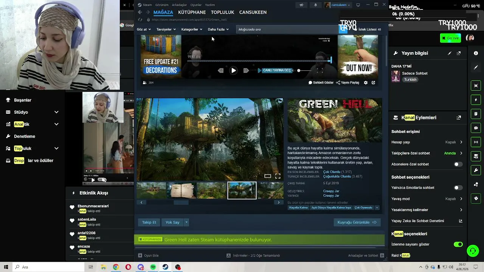Edit stream info with pencil icon
The width and height of the screenshot is (484, 272).
pos(450,53)
